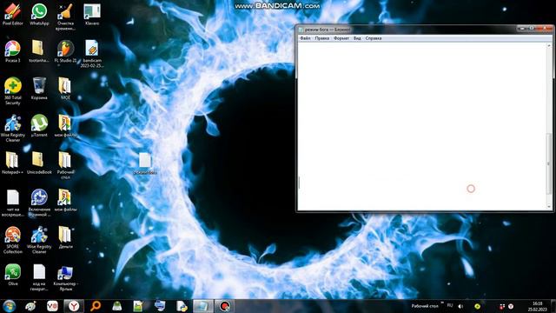Select the Olive desktop shortcut
This screenshot has height=313, width=556.
point(13,275)
